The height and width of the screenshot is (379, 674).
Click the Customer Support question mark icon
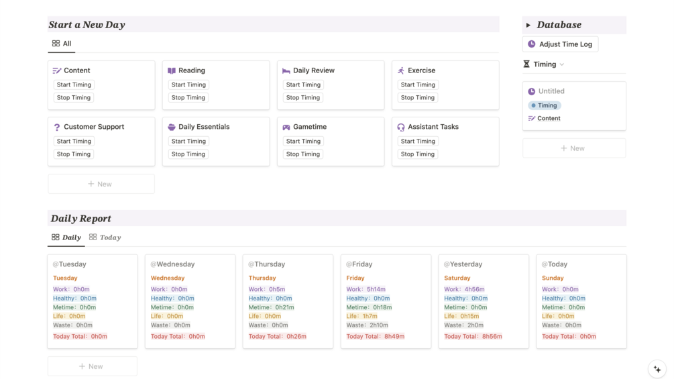pos(57,127)
